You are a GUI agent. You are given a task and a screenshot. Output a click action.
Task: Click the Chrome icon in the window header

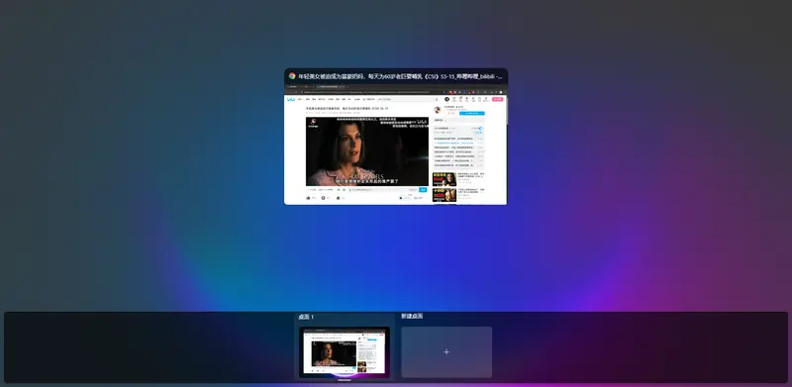[x=292, y=76]
